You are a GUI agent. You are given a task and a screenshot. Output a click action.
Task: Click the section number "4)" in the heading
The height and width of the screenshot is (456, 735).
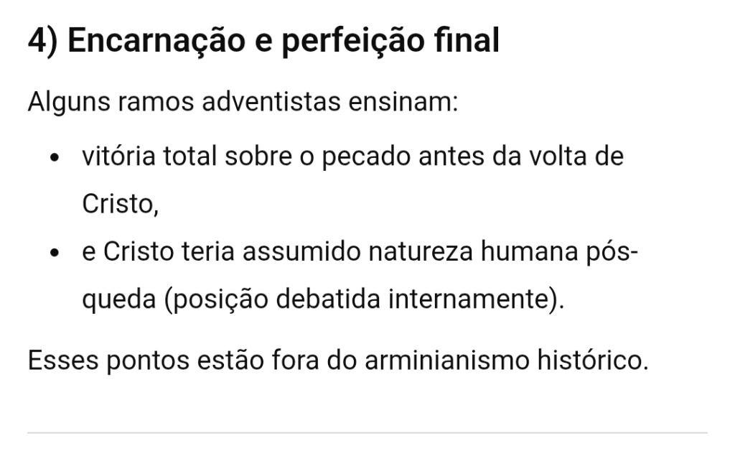pos(42,42)
